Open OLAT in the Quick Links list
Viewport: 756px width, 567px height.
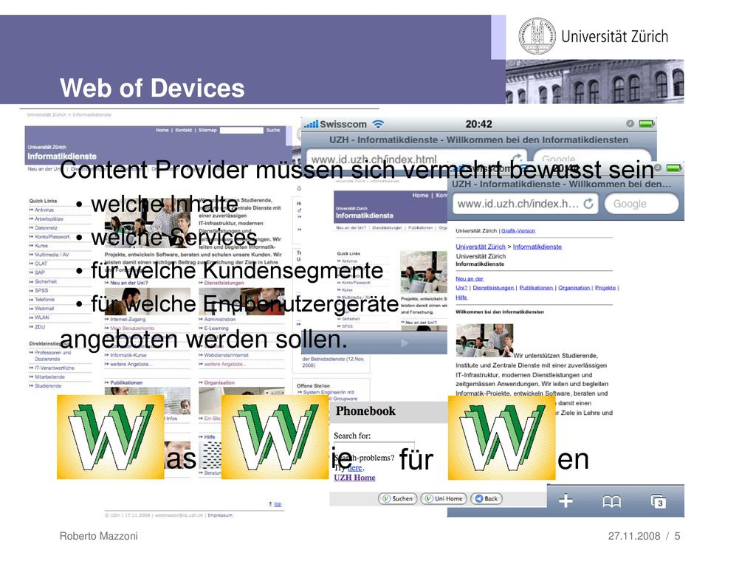click(41, 264)
